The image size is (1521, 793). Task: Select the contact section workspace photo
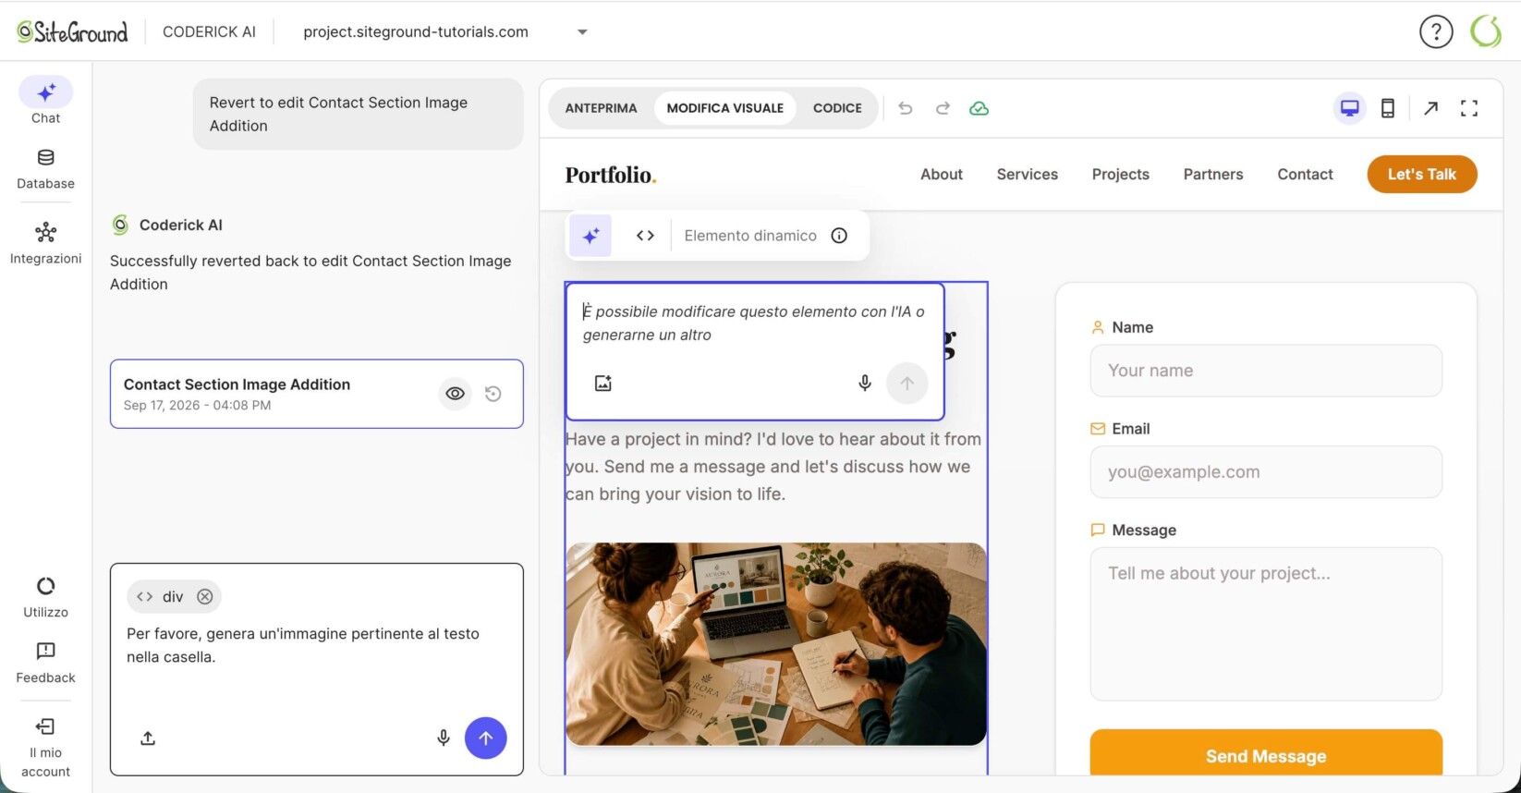click(776, 644)
